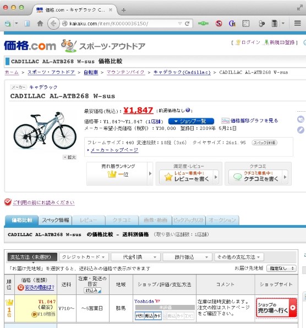
Task: Click ご利用の前にお読みください link
Action: click(x=43, y=203)
